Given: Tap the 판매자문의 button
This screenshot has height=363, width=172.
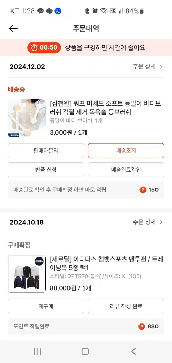Looking at the screenshot, I should tap(46, 151).
